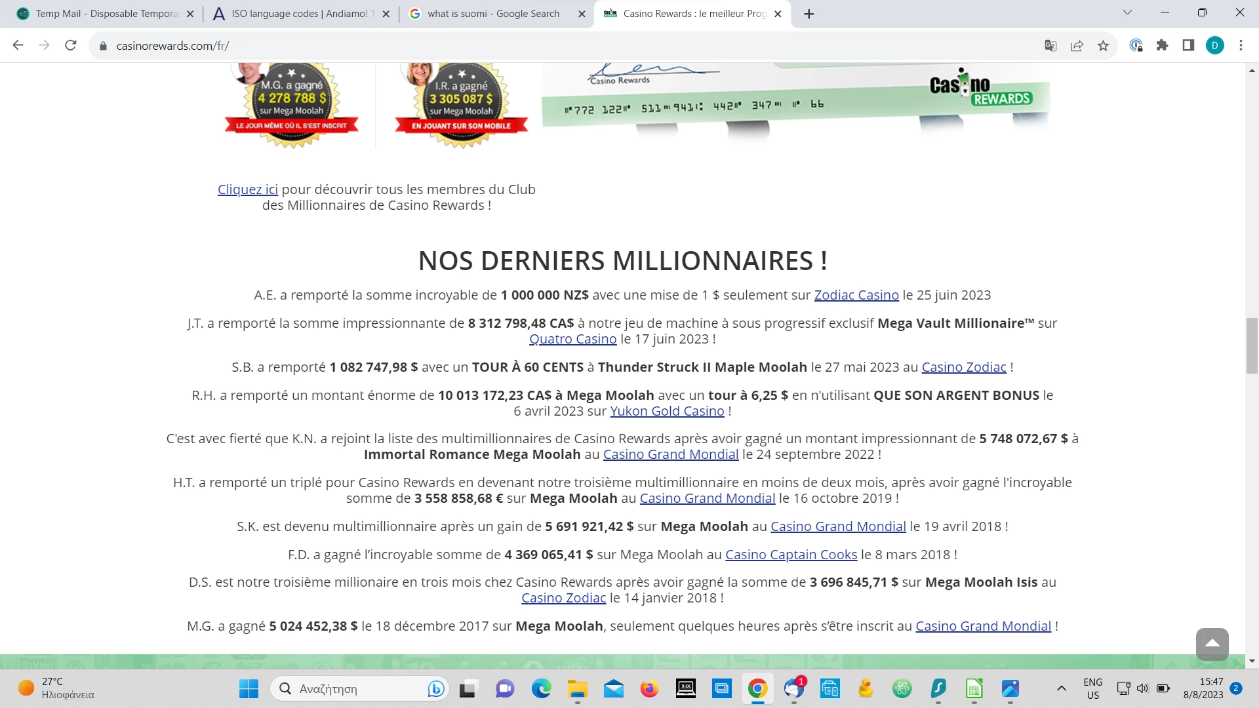Screen dimensions: 1259x708
Task: Switch the ENG US input language indicator
Action: point(1092,688)
